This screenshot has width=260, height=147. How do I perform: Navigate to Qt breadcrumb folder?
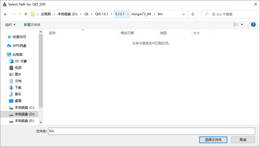(86, 14)
